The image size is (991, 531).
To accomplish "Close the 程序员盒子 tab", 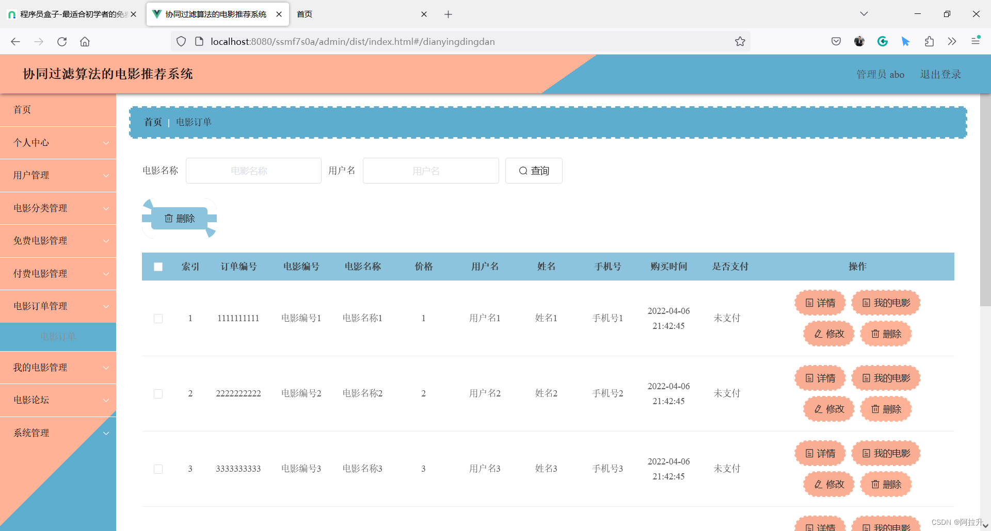I will pyautogui.click(x=134, y=14).
